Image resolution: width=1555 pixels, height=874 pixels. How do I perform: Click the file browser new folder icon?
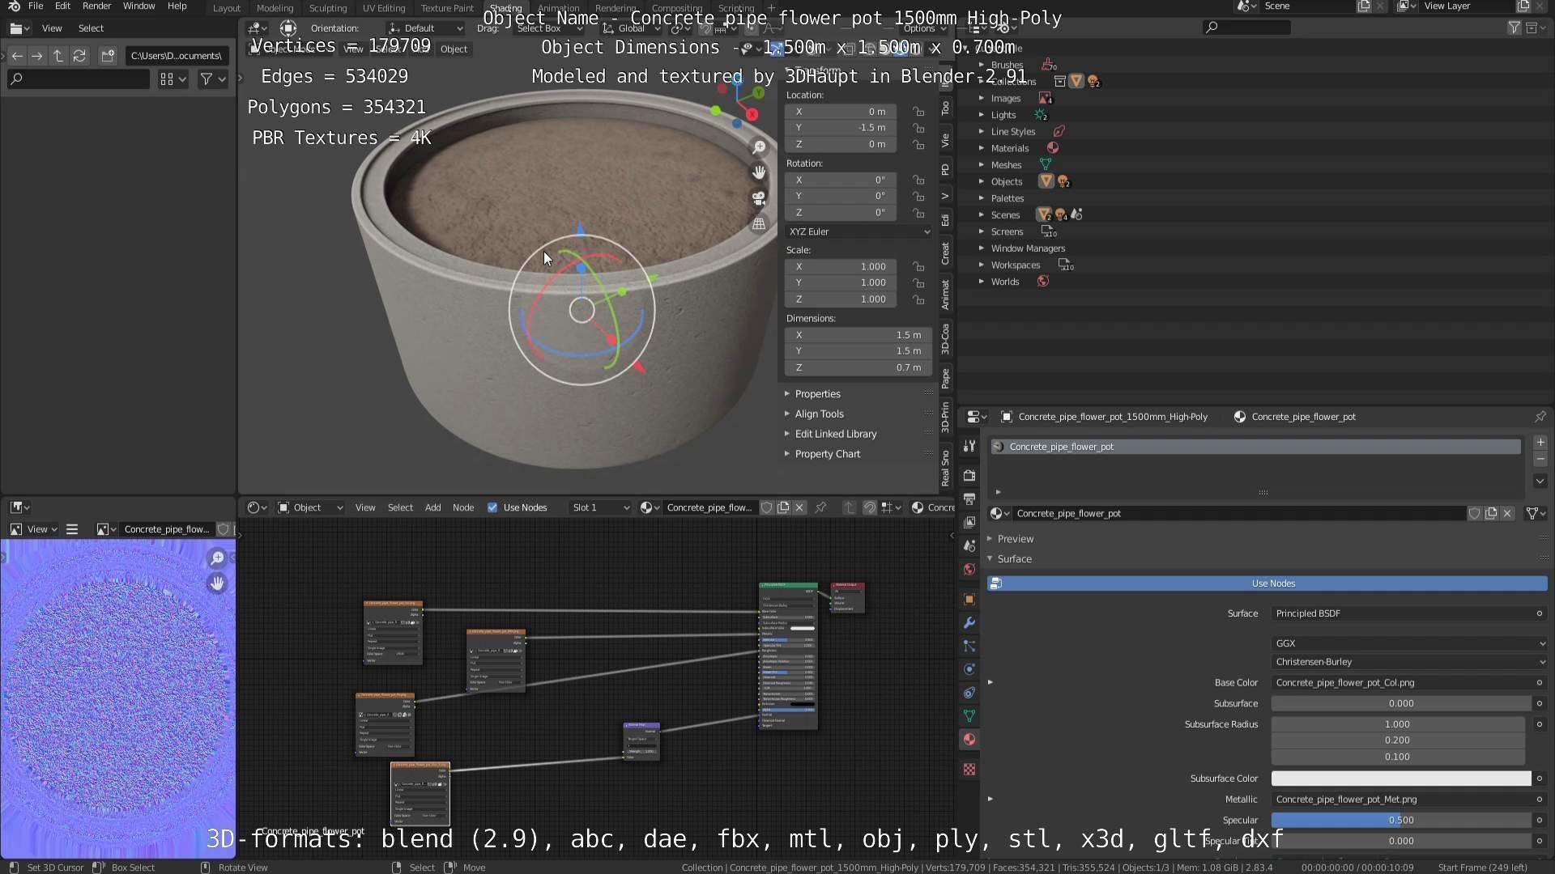click(x=108, y=56)
